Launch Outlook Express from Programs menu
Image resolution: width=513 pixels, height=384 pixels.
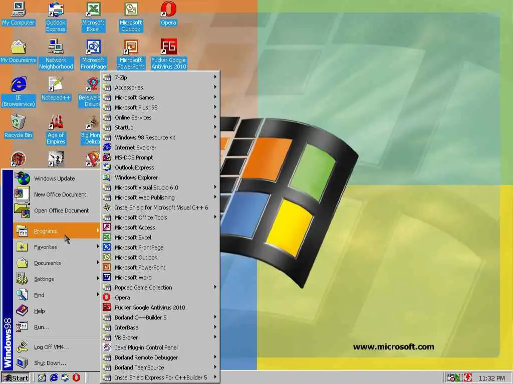(x=160, y=167)
